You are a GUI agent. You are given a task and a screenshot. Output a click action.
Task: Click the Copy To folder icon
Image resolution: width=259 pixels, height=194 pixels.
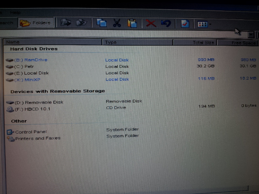[81, 23]
